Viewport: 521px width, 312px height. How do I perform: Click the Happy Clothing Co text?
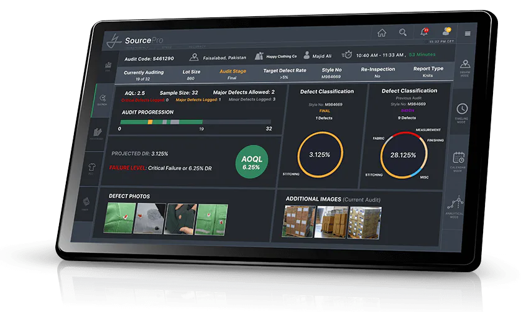point(282,57)
